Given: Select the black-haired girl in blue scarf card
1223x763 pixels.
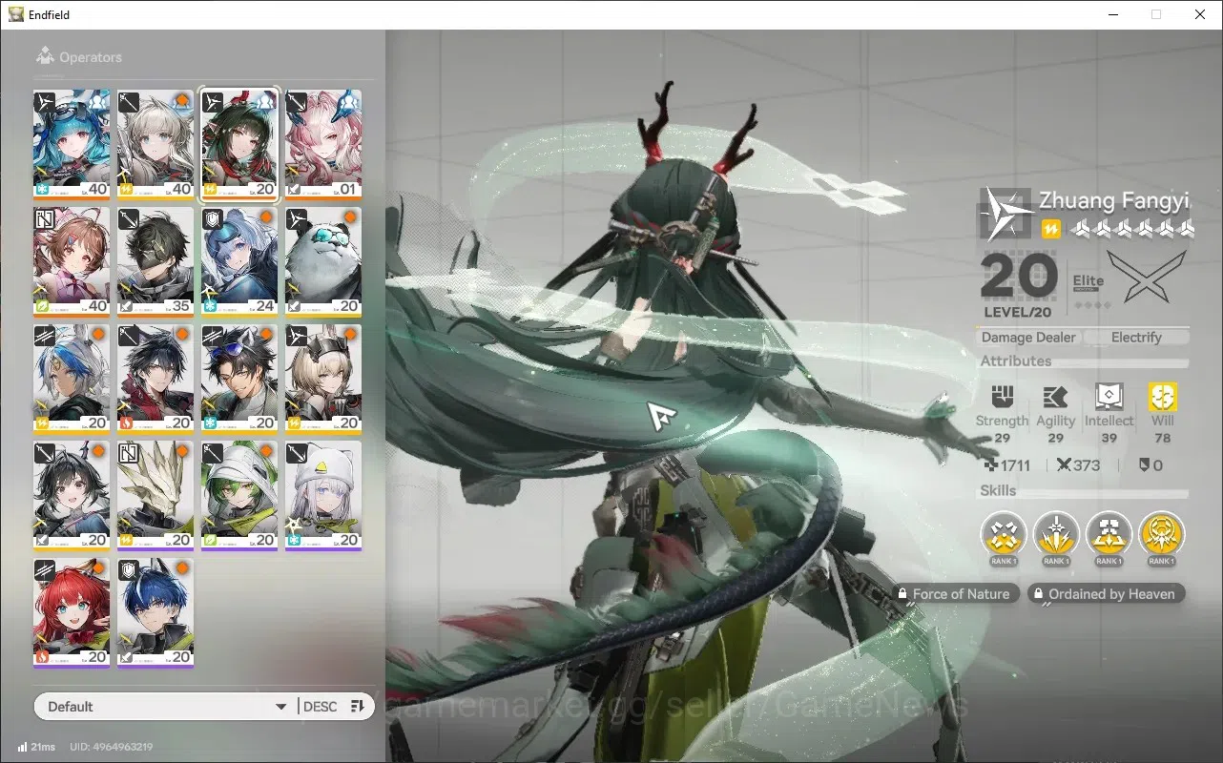Looking at the screenshot, I should (72, 496).
